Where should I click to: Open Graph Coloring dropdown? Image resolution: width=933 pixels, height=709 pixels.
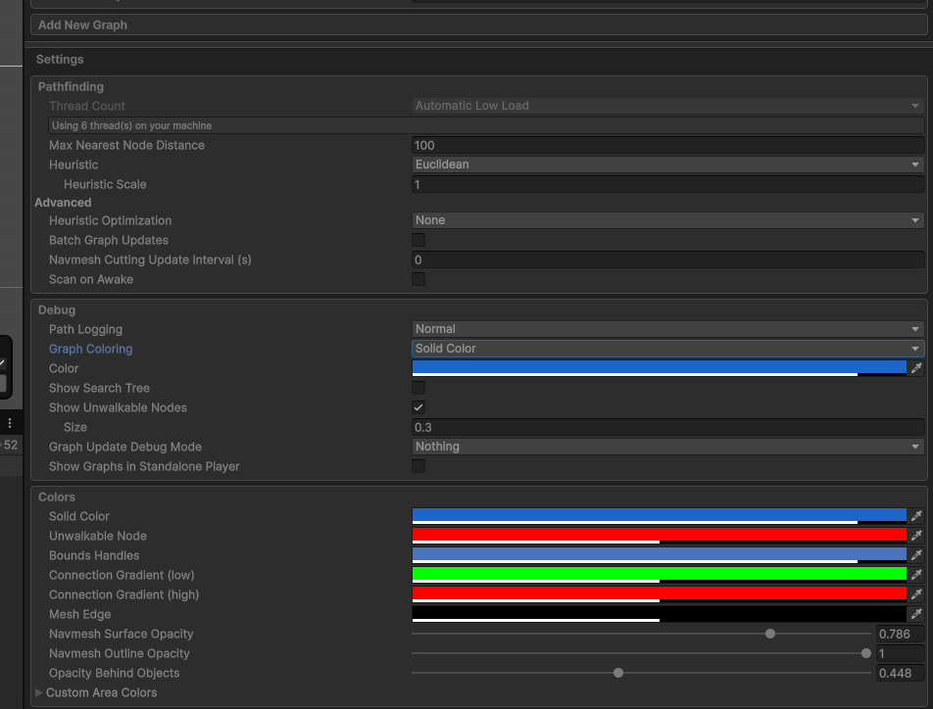pos(667,349)
